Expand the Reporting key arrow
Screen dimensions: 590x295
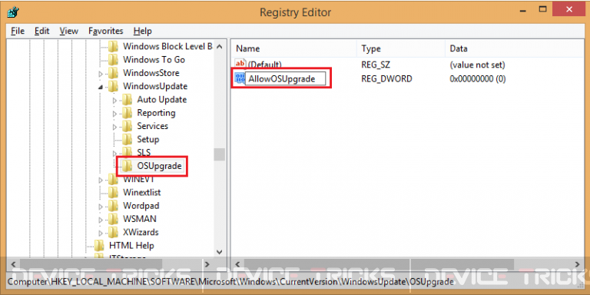pyautogui.click(x=114, y=114)
